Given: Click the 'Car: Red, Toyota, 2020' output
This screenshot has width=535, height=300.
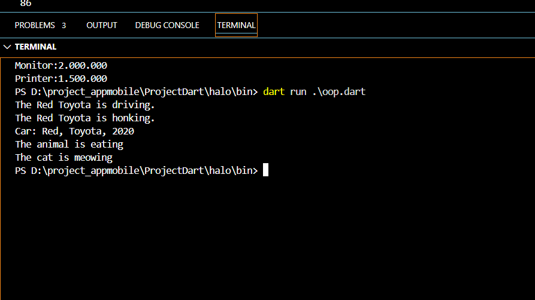Looking at the screenshot, I should [74, 131].
